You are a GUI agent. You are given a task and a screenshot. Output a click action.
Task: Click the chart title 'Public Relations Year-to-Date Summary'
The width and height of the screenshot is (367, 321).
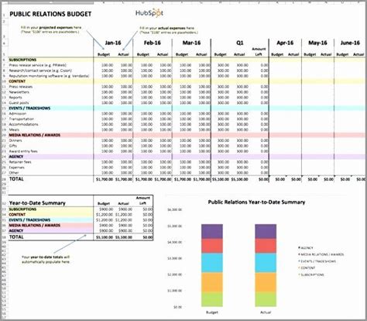(256, 202)
